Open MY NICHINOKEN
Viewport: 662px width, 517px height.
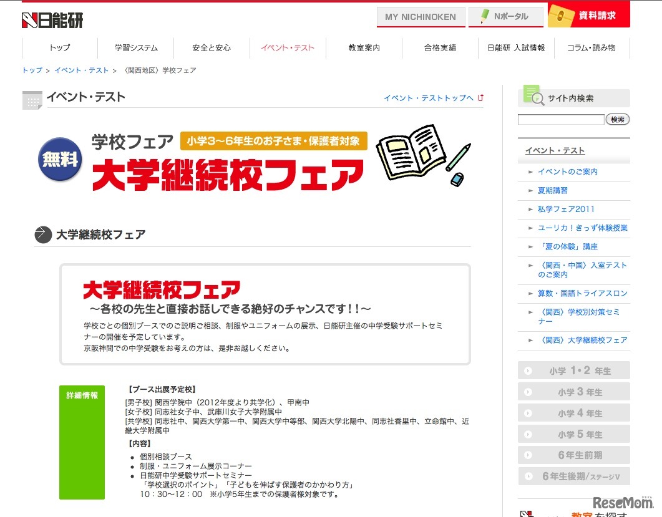421,15
